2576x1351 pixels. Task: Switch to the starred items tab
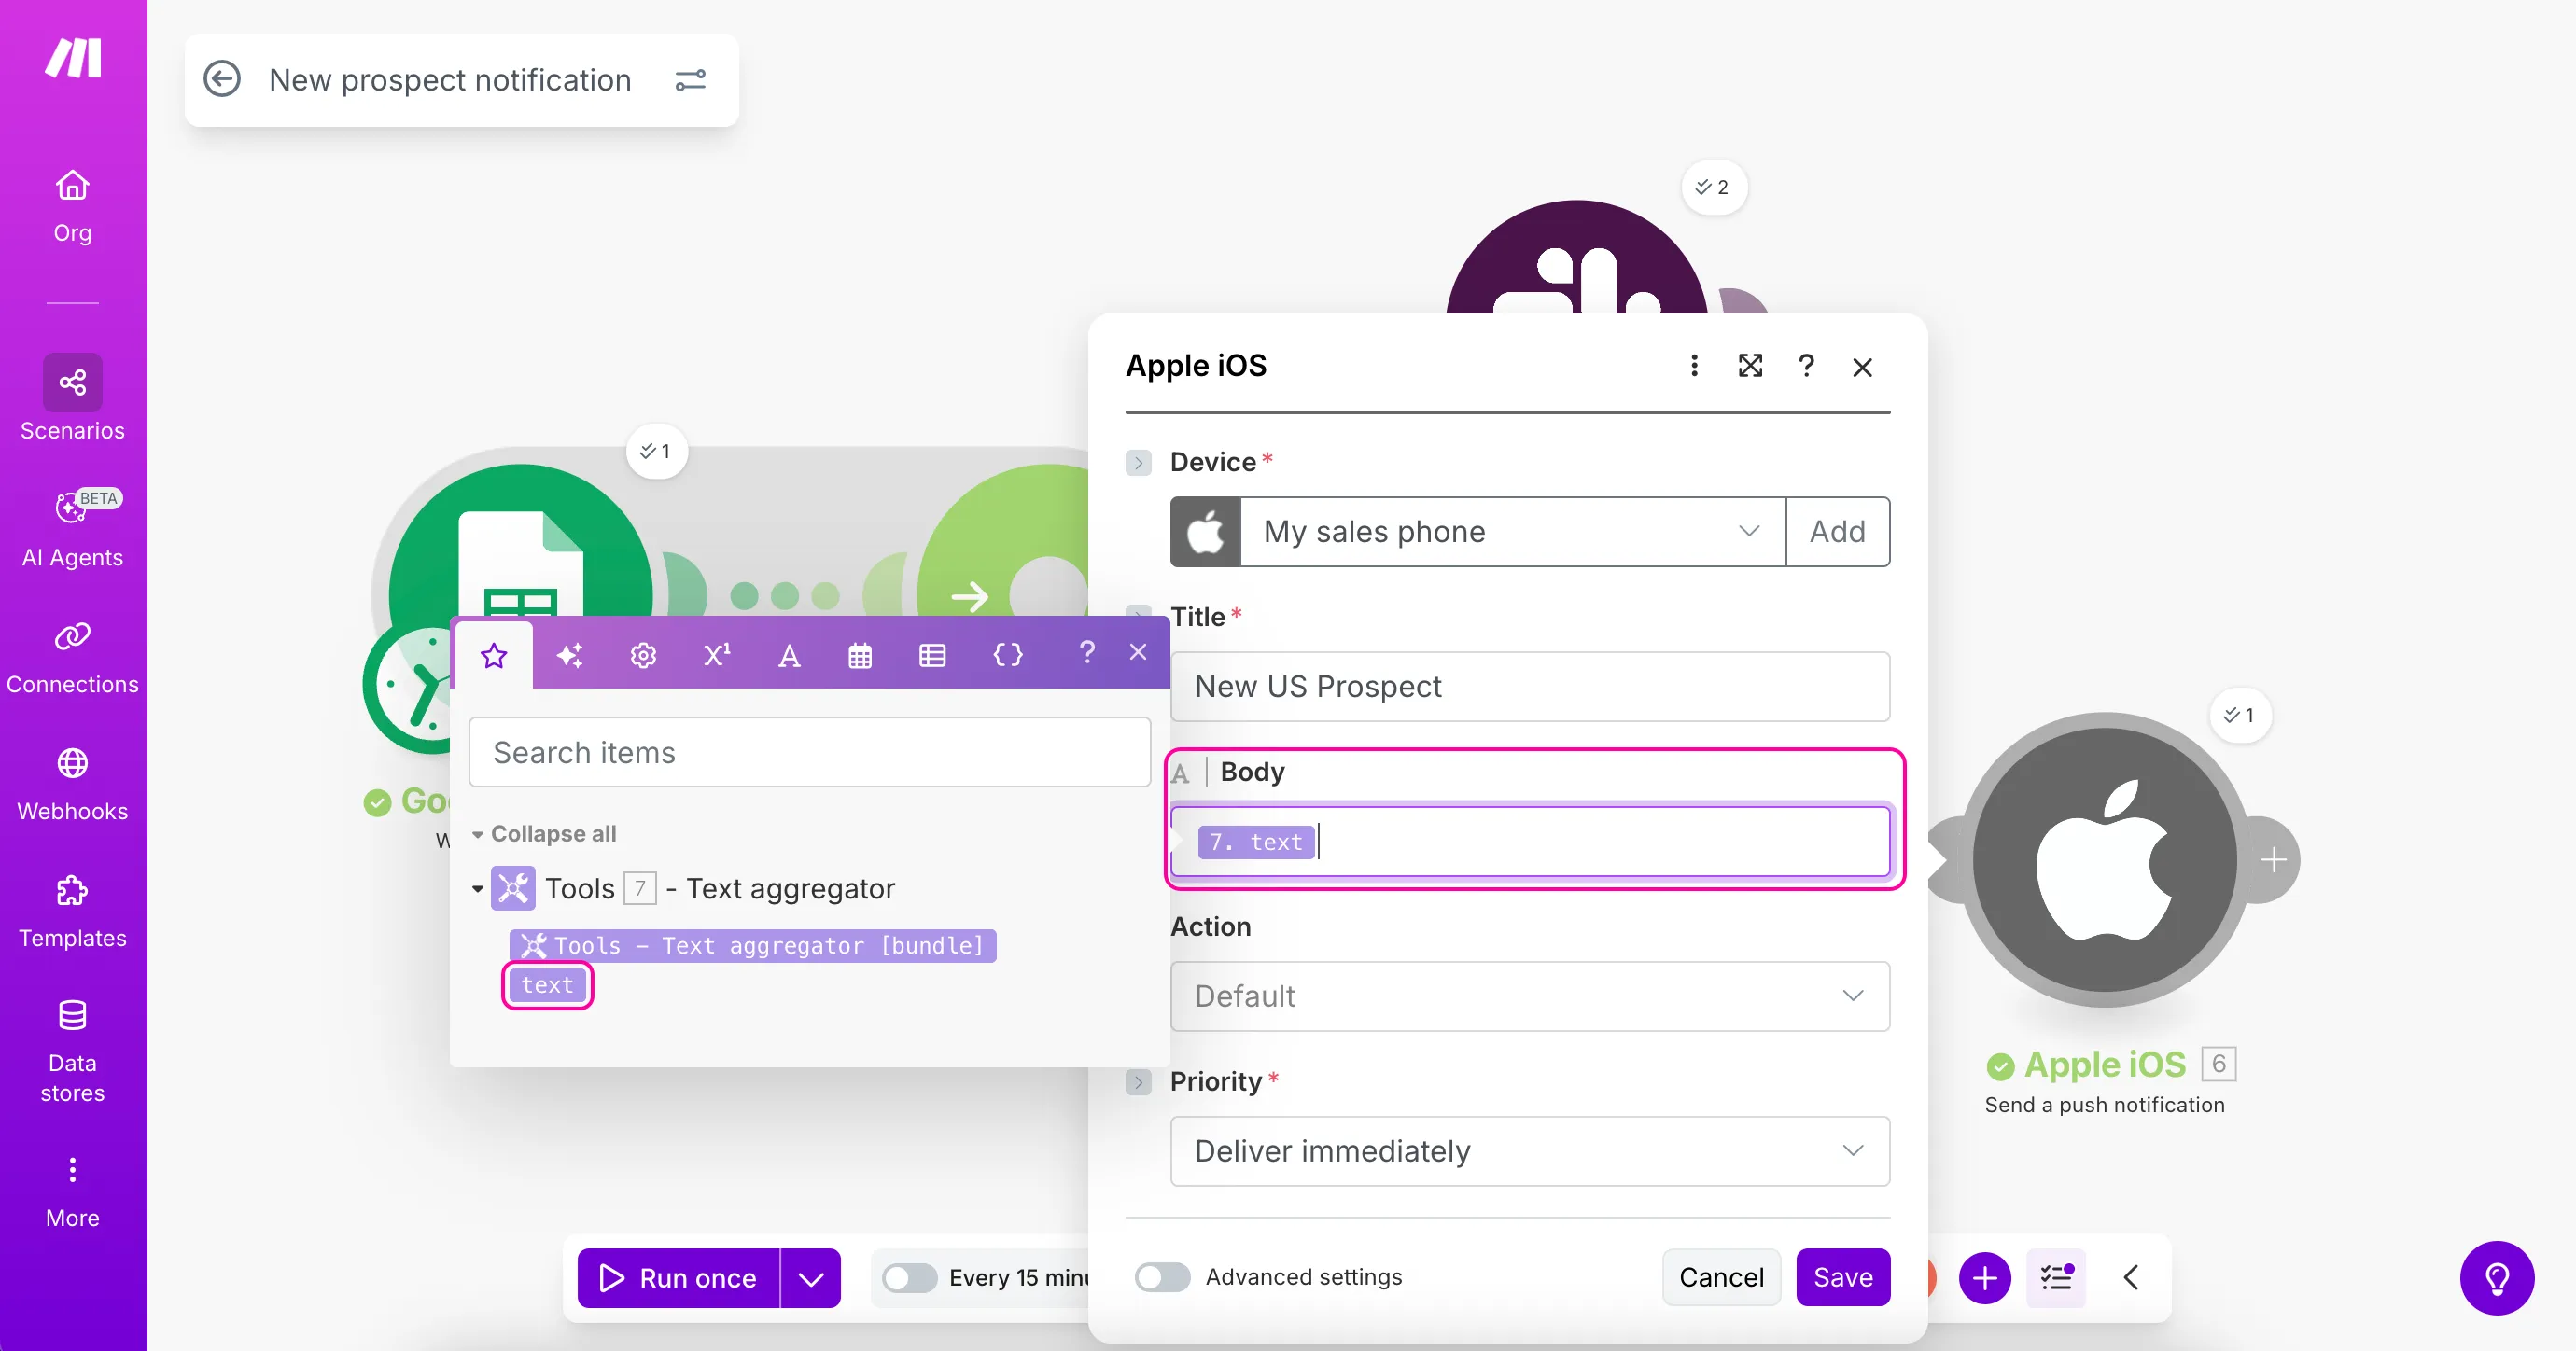tap(494, 655)
